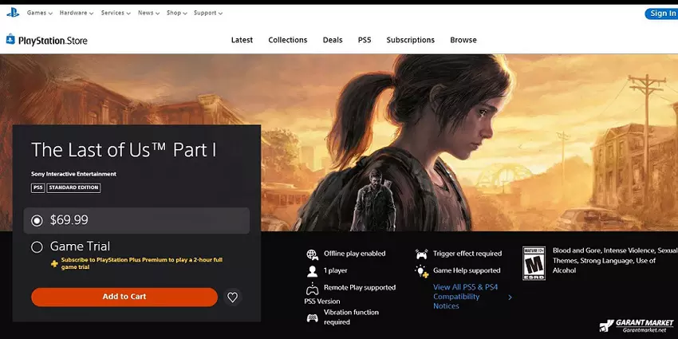Viewport: 678px width, 339px height.
Task: Select the $69.99 purchase option
Action: (x=37, y=220)
